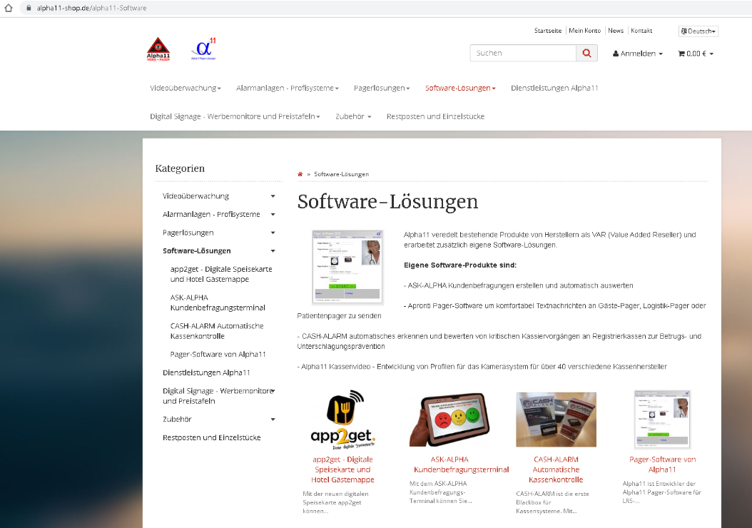The width and height of the screenshot is (752, 528).
Task: Click the Software-Lösungen page heading
Action: (387, 202)
